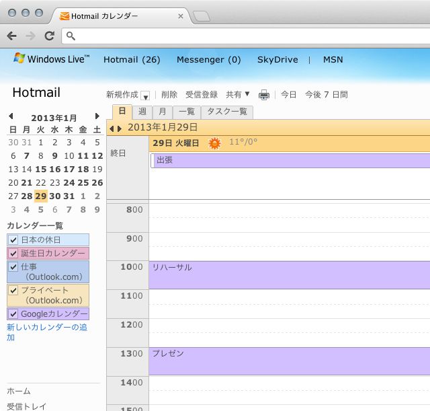
Task: Toggle プライベート (Outlook.com) checkbox
Action: 13,290
